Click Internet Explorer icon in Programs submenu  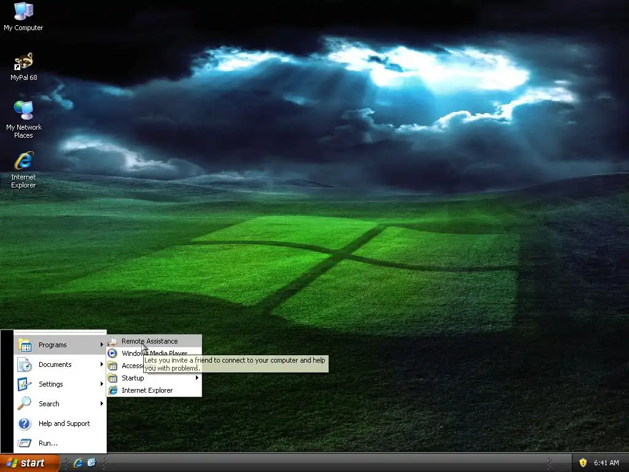tap(113, 390)
